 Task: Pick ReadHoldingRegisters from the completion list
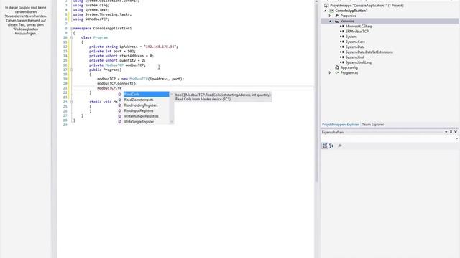click(141, 105)
